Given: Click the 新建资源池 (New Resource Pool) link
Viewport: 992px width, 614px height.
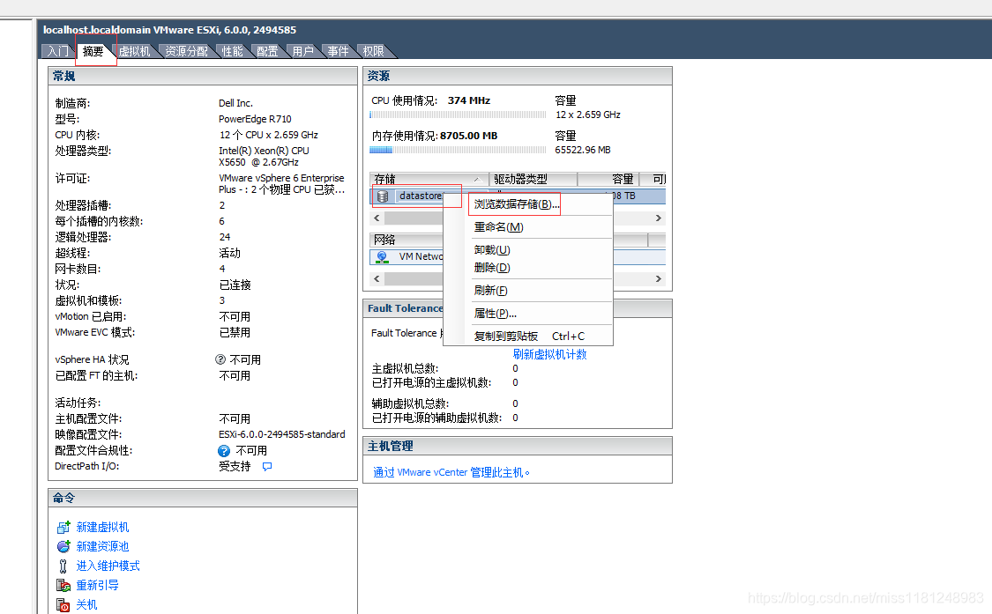Looking at the screenshot, I should [x=102, y=546].
